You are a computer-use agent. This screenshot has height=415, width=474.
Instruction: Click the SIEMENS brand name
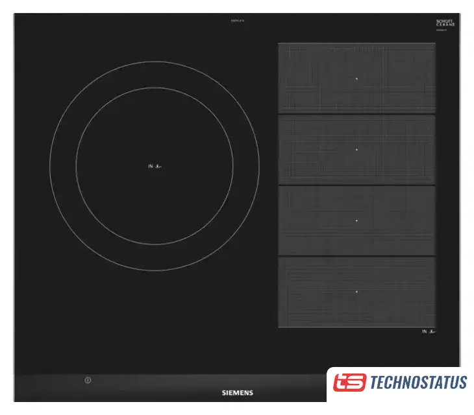click(238, 393)
